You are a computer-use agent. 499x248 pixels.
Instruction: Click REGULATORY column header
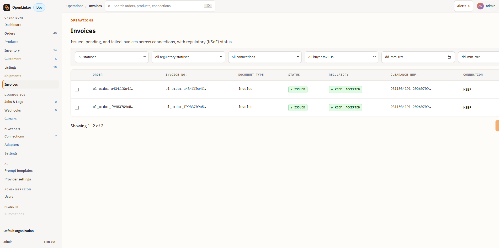tap(338, 75)
